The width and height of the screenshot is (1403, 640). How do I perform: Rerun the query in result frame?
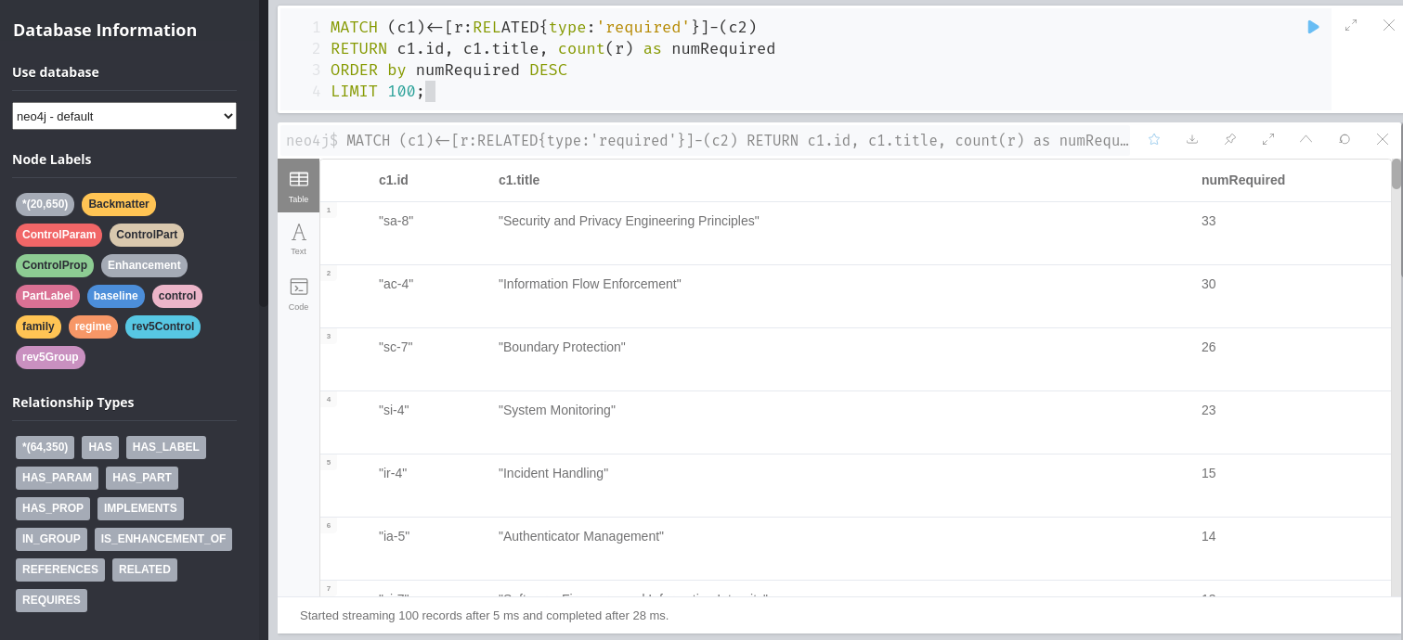pyautogui.click(x=1345, y=139)
